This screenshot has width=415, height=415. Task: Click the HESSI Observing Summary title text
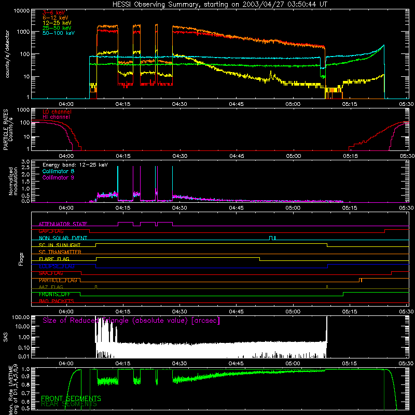219,4
